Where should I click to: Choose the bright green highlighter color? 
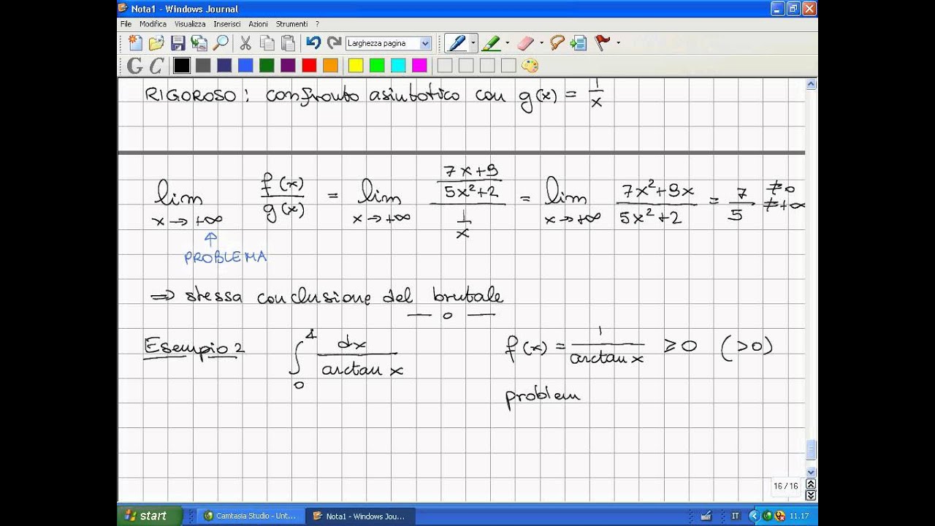pyautogui.click(x=377, y=66)
